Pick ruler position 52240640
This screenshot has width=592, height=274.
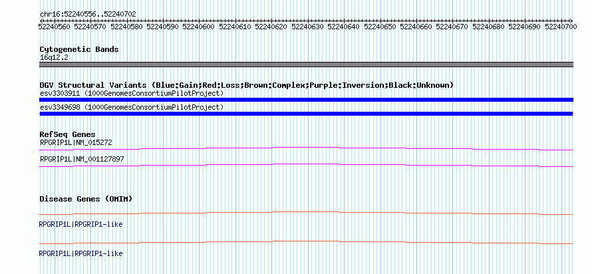344,27
